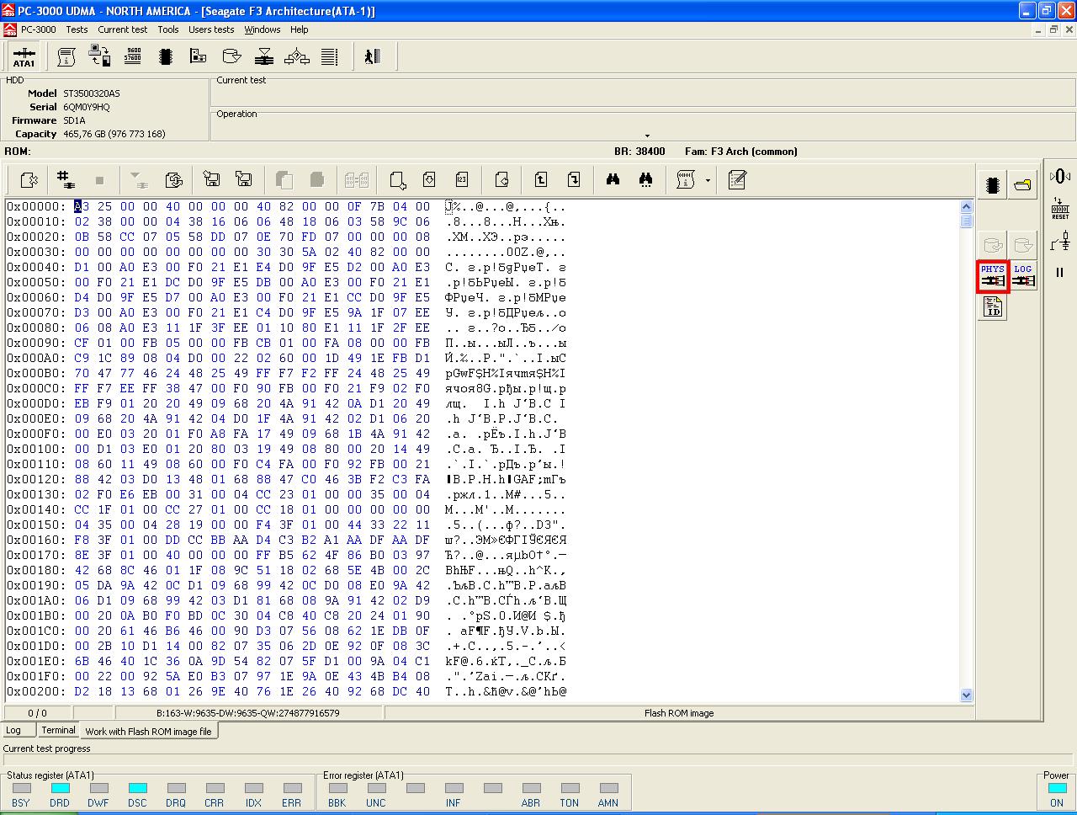Screen dimensions: 1077x815
Task: Click the ID document icon
Action: click(993, 307)
